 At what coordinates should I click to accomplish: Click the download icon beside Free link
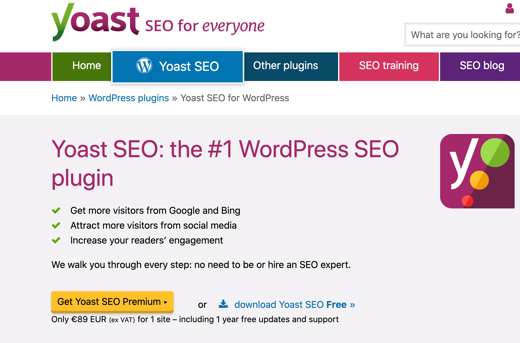(223, 304)
